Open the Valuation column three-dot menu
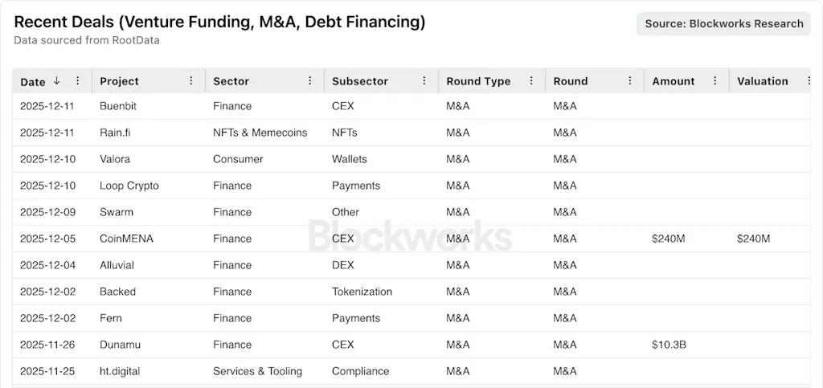823x388 pixels. (x=808, y=81)
